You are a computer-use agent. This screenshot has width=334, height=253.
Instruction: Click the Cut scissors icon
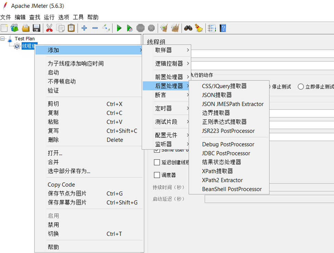[x=49, y=28]
